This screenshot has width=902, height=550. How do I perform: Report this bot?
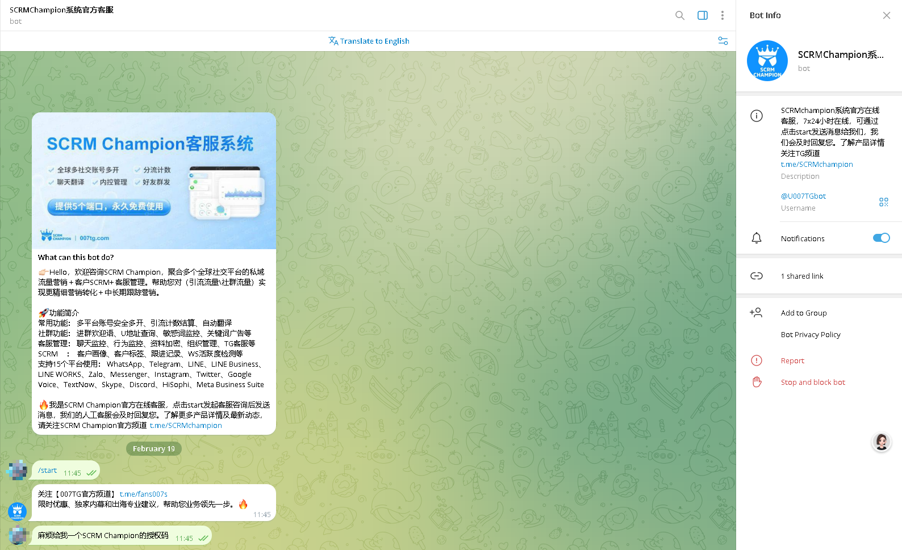(x=792, y=360)
